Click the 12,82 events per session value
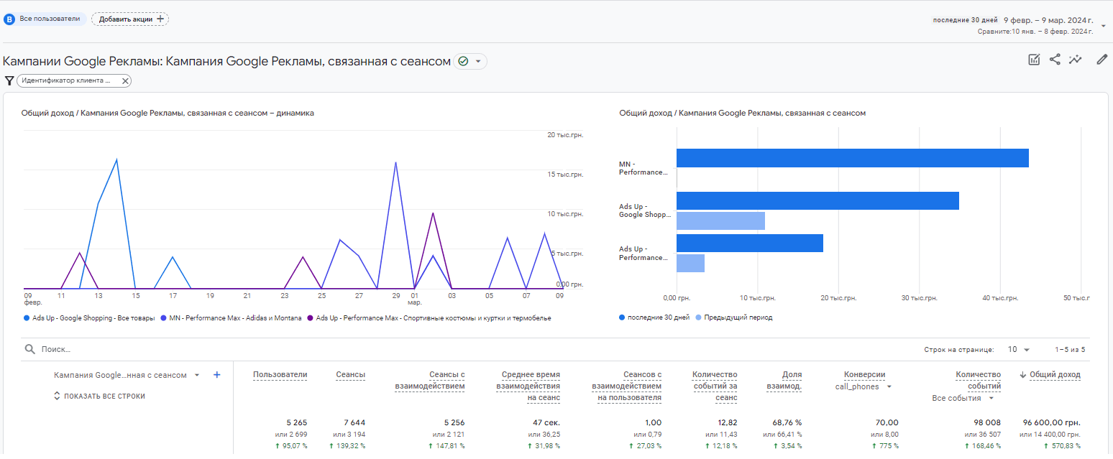1113x459 pixels. [x=728, y=422]
